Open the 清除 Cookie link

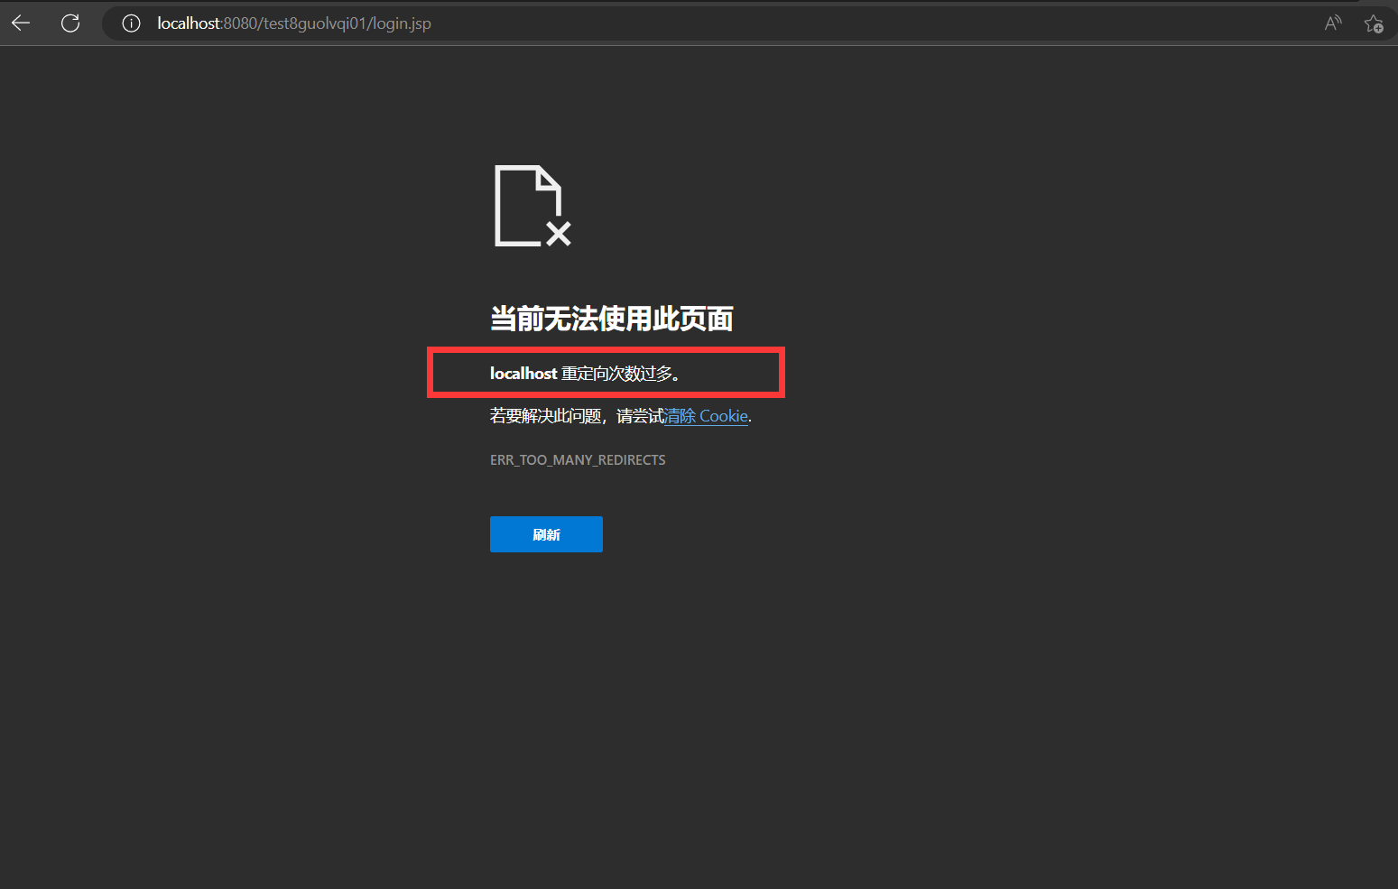pyautogui.click(x=707, y=416)
